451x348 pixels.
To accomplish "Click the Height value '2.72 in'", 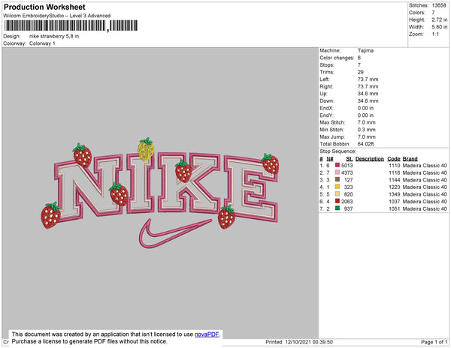I will coord(439,19).
